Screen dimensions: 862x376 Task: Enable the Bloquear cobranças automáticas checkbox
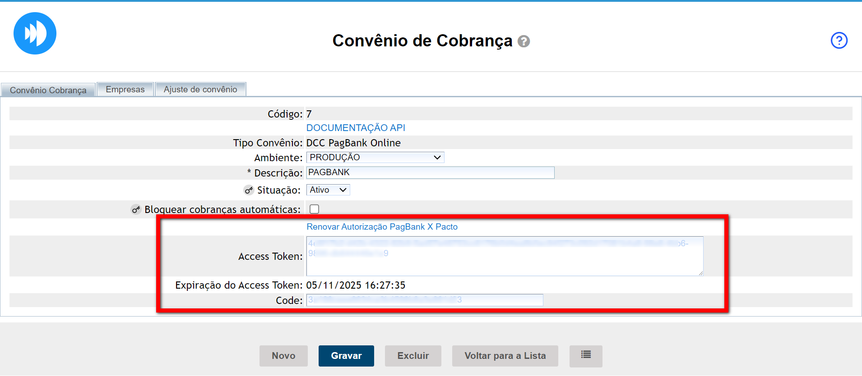315,209
